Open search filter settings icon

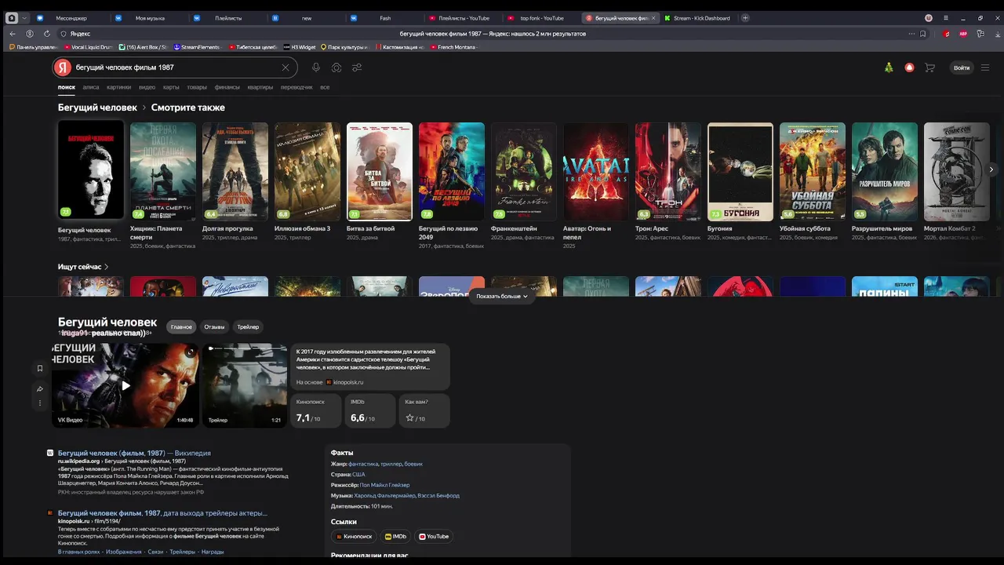[357, 67]
